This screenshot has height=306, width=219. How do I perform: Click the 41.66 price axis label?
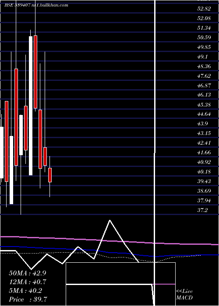(x=204, y=153)
